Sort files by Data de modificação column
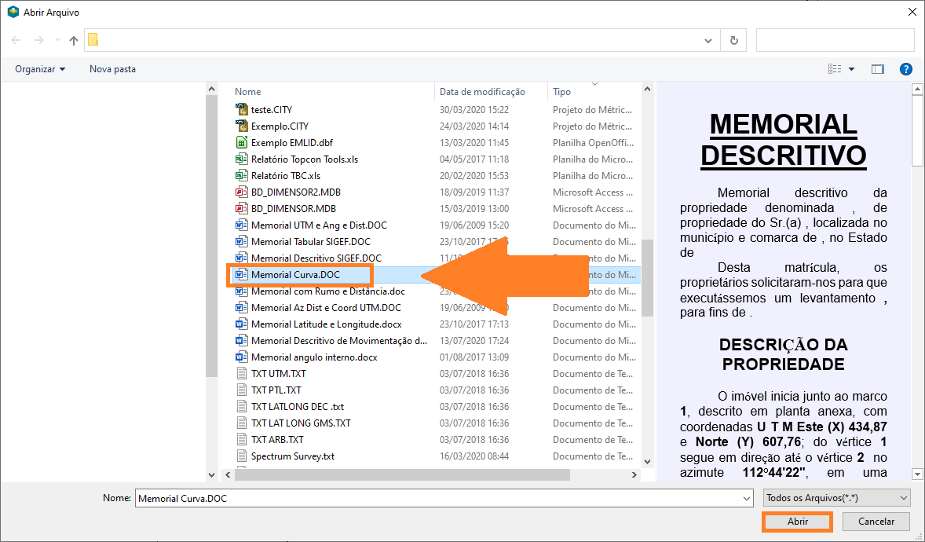The width and height of the screenshot is (925, 542). (x=482, y=92)
